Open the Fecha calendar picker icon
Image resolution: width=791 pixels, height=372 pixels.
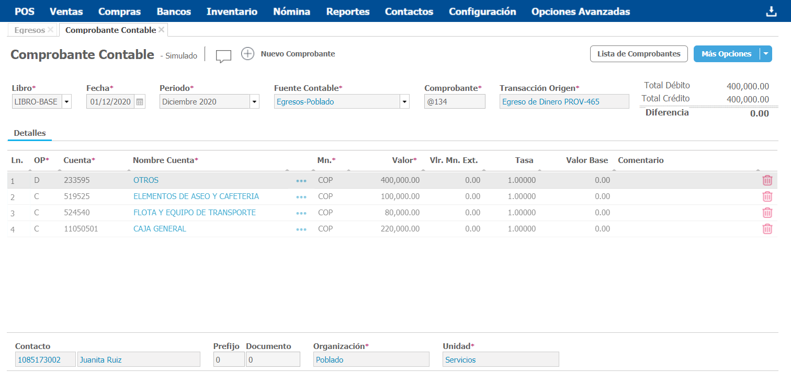(140, 102)
